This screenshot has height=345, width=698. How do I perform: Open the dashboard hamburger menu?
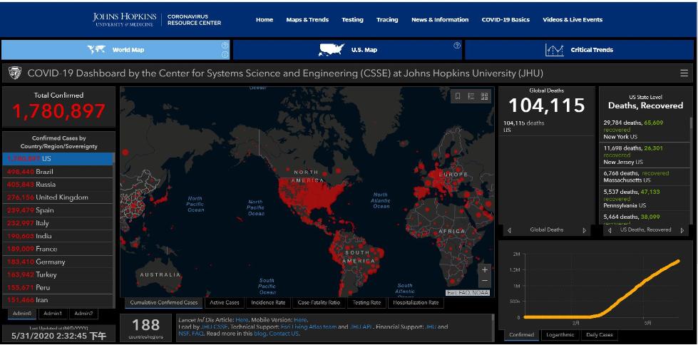[684, 73]
